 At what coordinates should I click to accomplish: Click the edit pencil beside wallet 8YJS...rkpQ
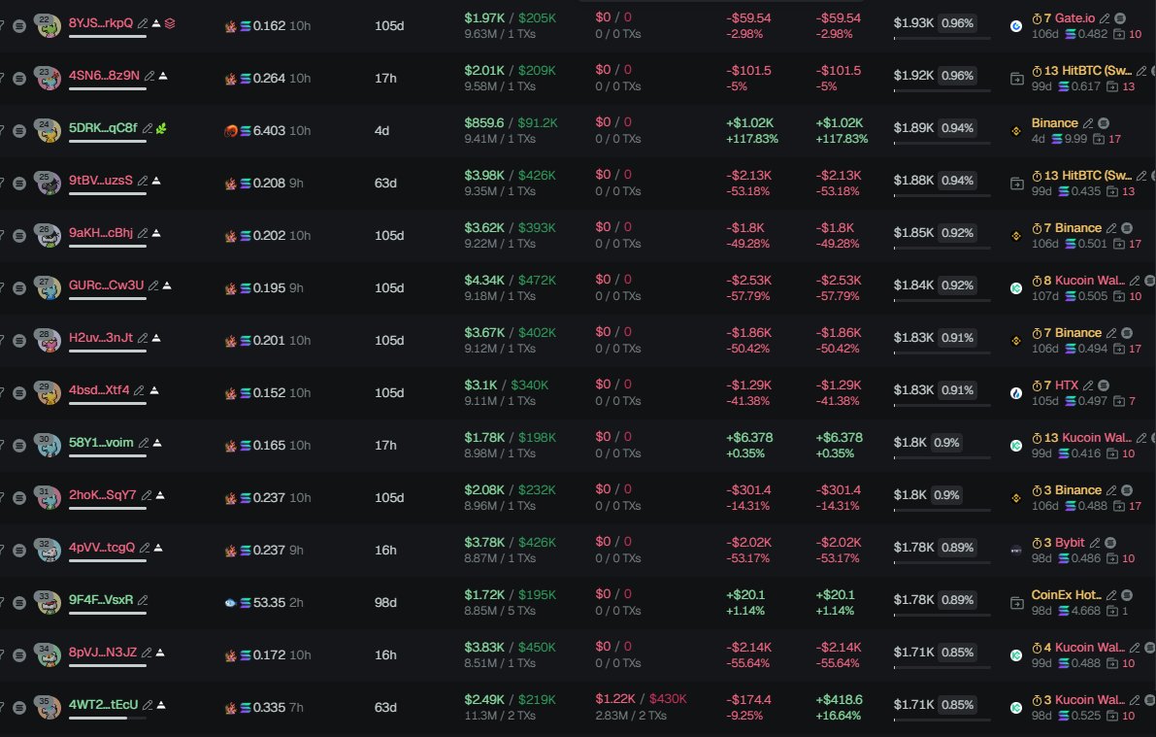144,22
